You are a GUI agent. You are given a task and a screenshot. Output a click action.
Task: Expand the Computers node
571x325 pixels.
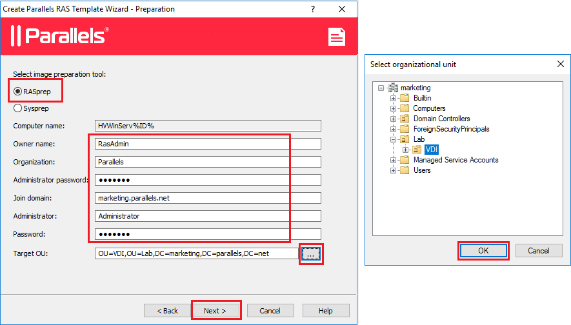393,108
